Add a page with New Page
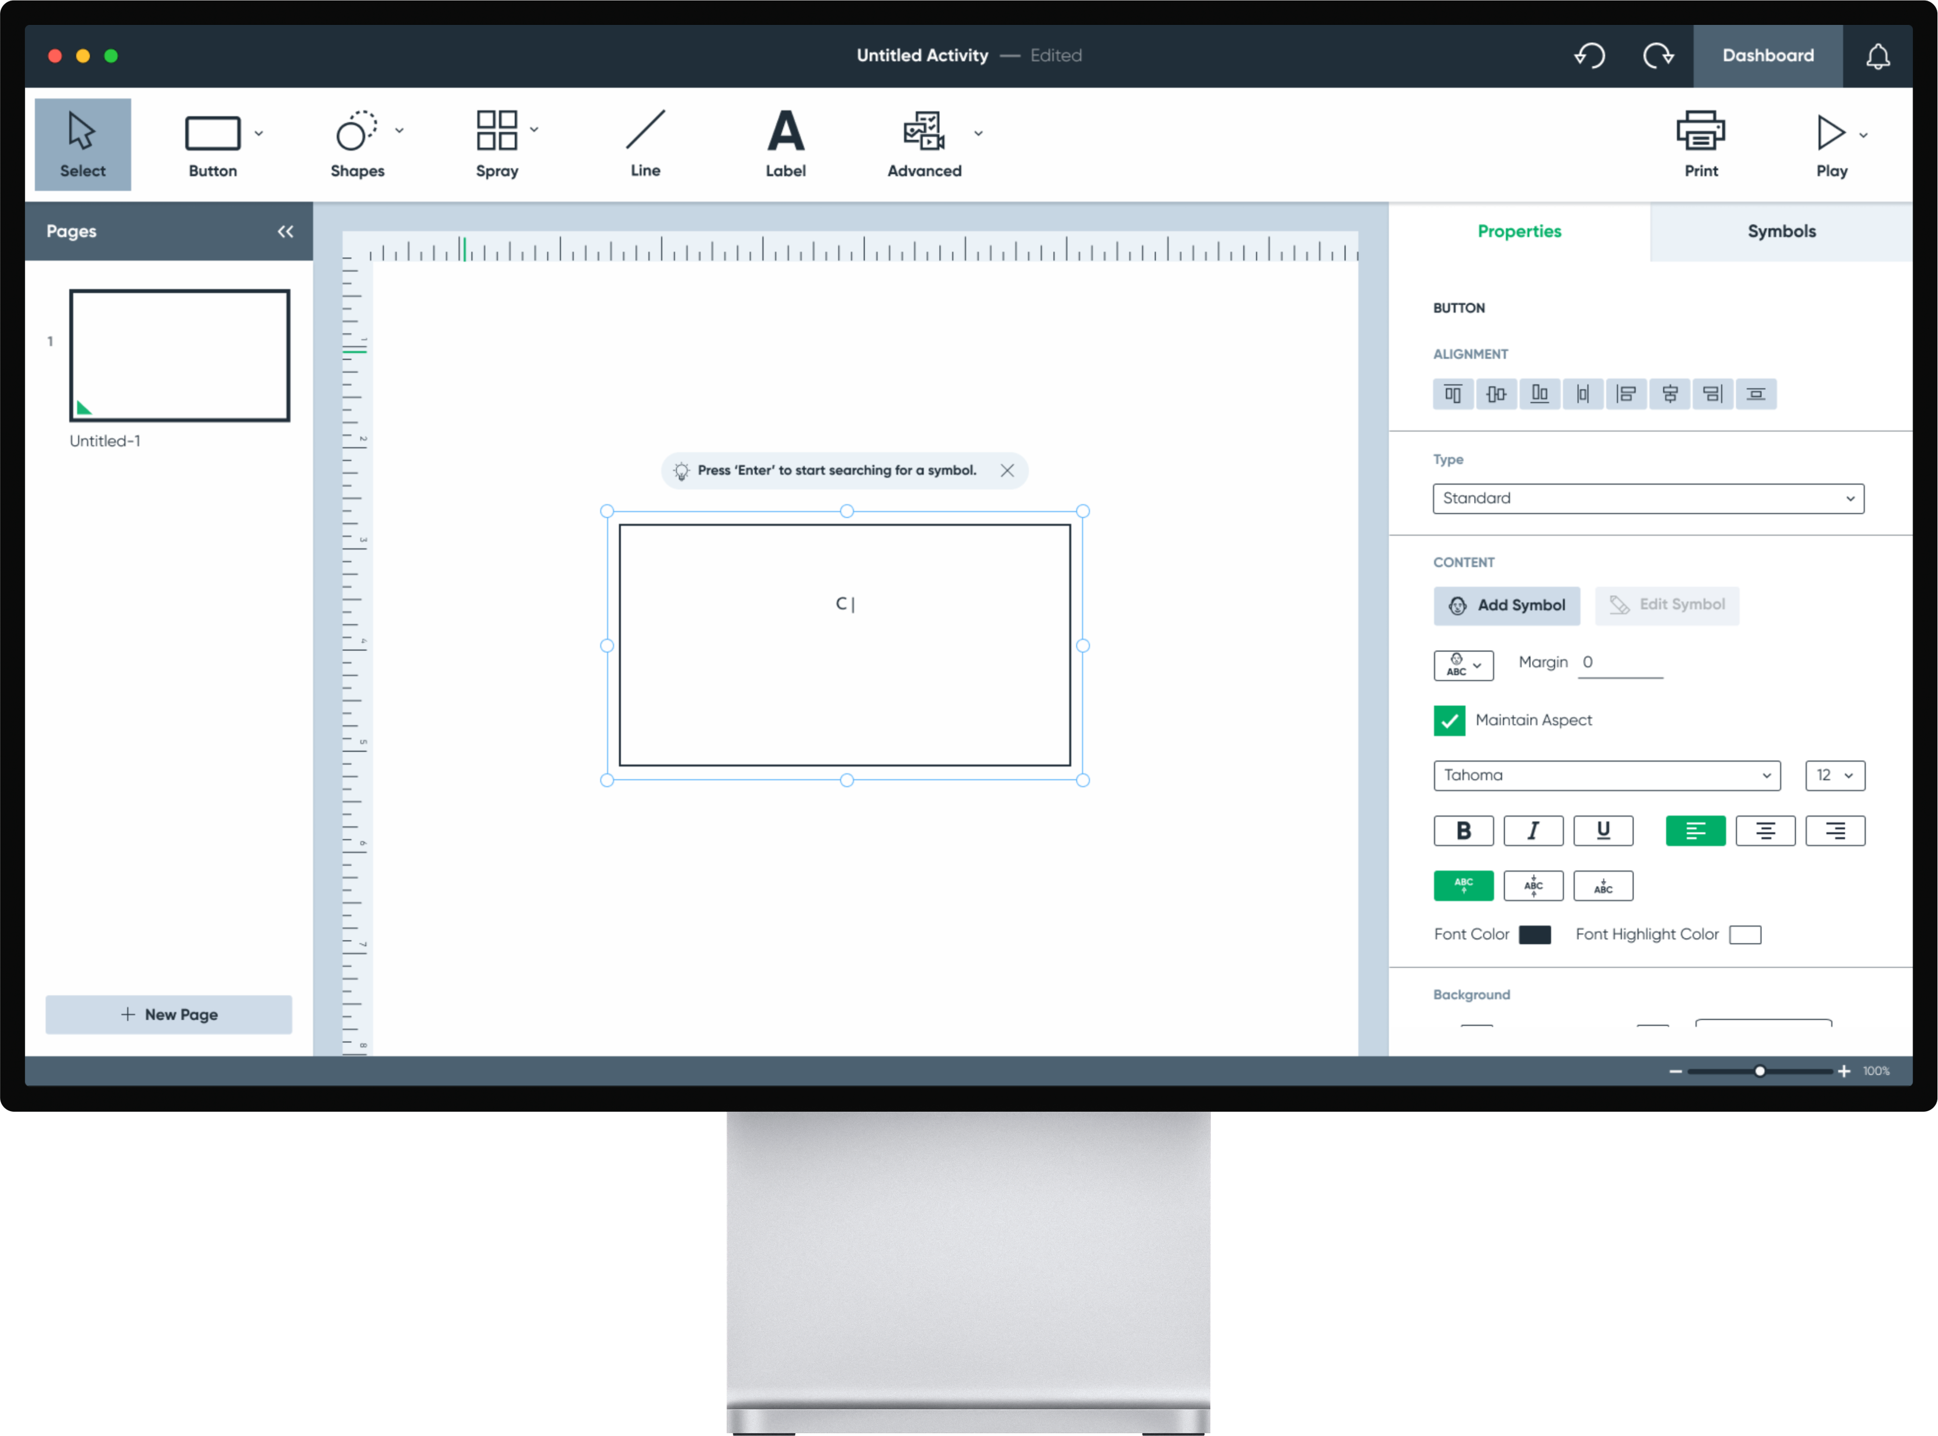This screenshot has height=1436, width=1938. tap(169, 1014)
